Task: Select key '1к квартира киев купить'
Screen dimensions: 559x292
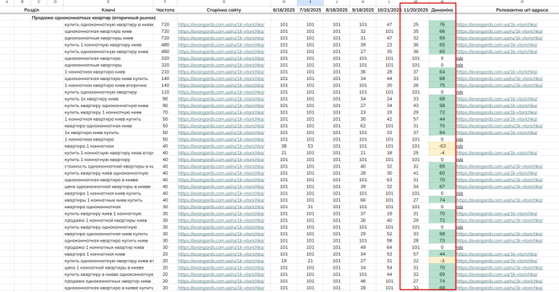Action: [92, 133]
